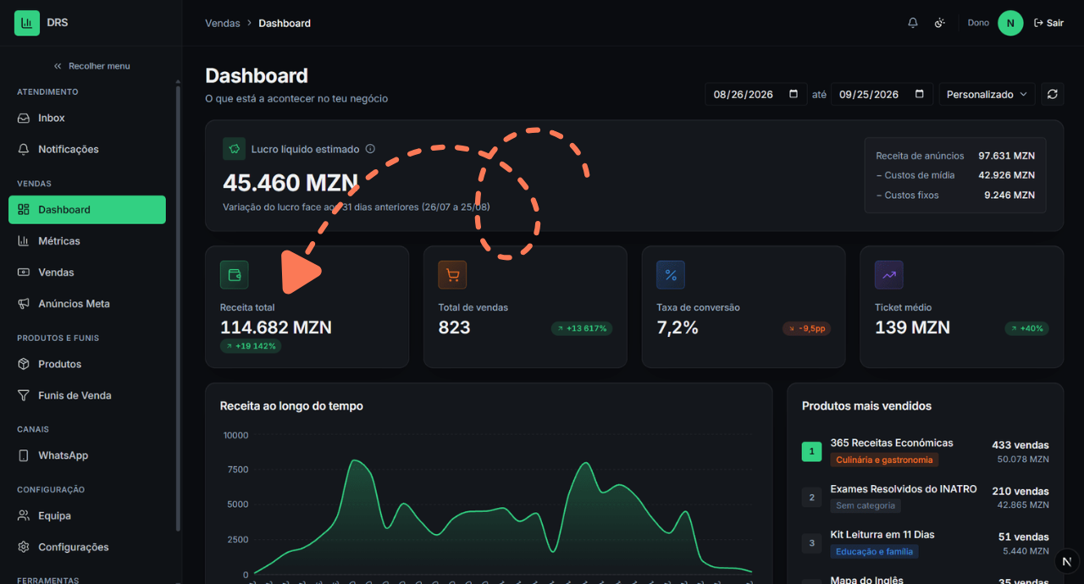Click the Métricas bar chart icon

[24, 241]
